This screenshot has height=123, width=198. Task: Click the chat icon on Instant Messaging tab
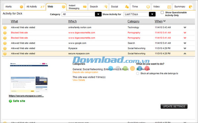[x=85, y=7]
